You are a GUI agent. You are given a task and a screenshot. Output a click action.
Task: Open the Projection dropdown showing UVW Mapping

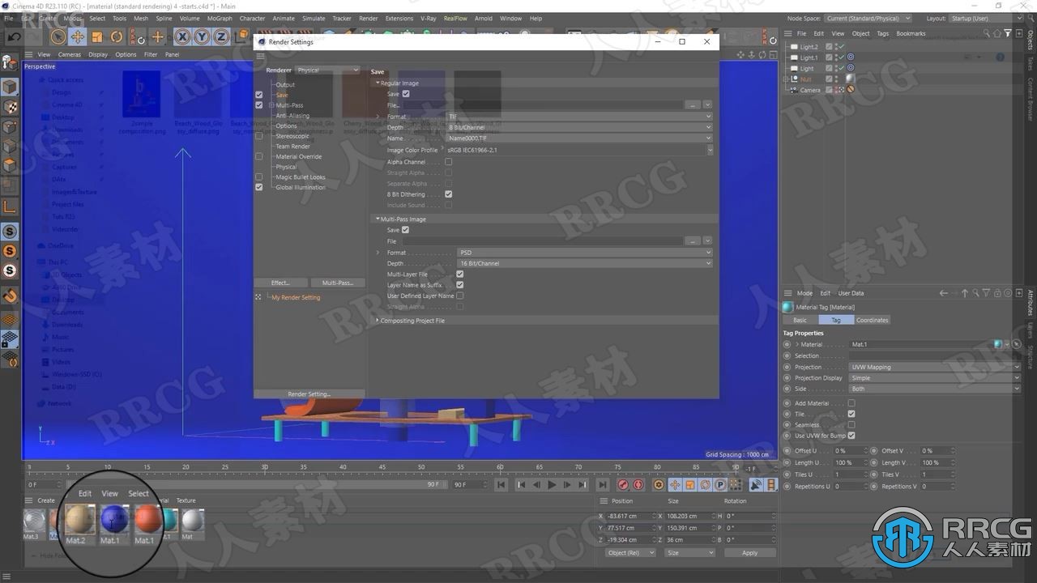935,367
